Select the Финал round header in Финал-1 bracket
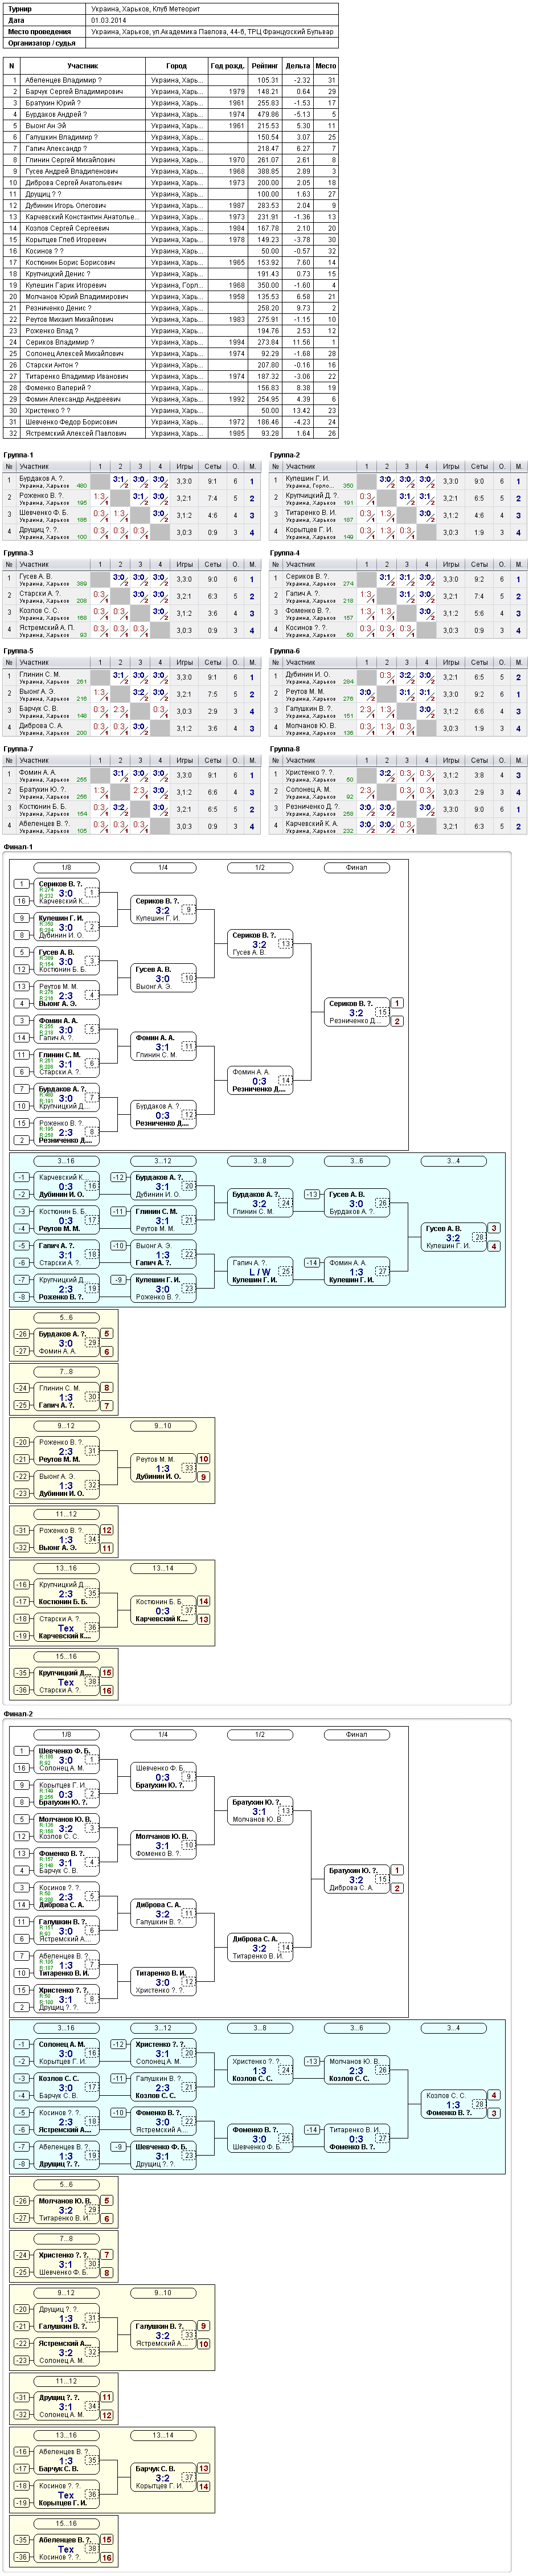The width and height of the screenshot is (533, 2576). pyautogui.click(x=357, y=867)
